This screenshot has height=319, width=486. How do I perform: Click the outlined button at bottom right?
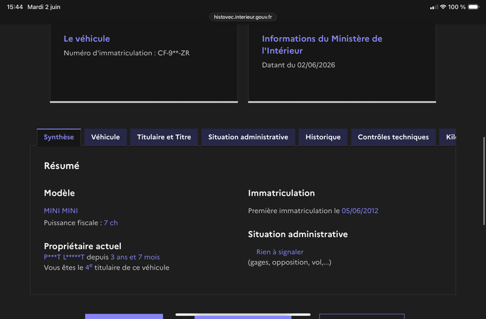tap(361, 316)
